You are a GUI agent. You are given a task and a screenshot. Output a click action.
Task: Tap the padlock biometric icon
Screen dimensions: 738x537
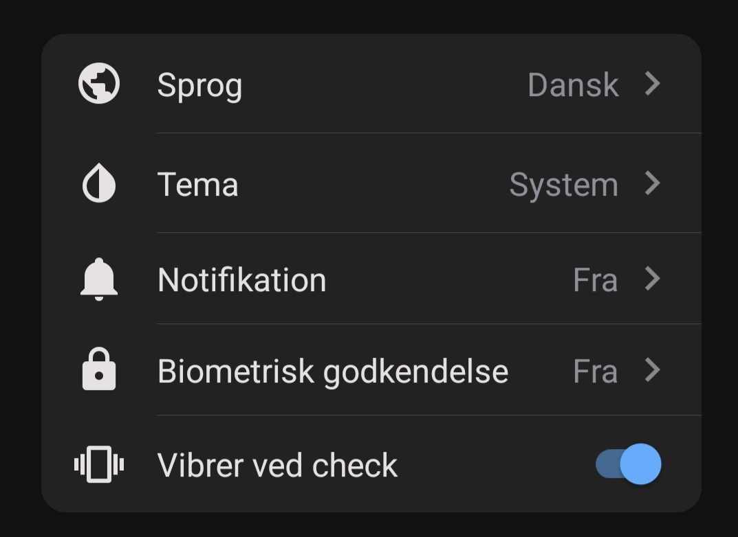[x=99, y=370]
